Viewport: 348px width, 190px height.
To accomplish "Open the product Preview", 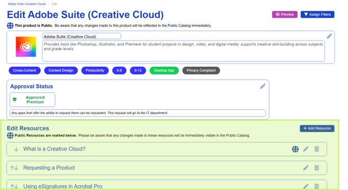I will tap(285, 15).
